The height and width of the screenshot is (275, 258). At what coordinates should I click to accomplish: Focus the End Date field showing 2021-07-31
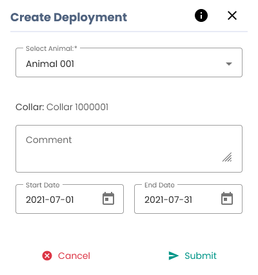(188, 199)
